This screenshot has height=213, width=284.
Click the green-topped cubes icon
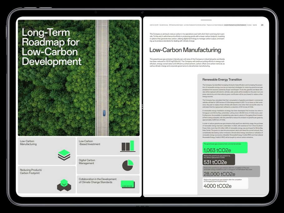[64, 185]
